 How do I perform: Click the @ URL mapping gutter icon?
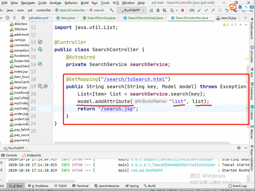tap(46, 86)
